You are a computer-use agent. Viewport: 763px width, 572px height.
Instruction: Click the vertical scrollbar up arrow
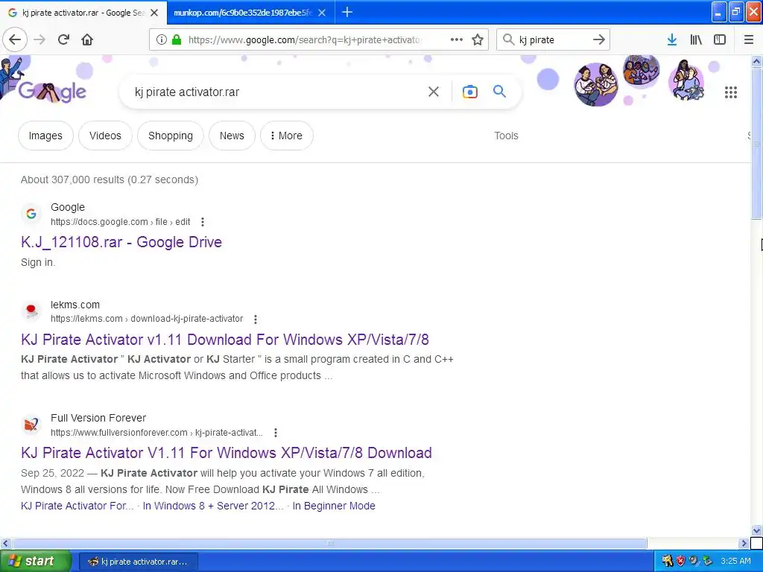pos(756,61)
